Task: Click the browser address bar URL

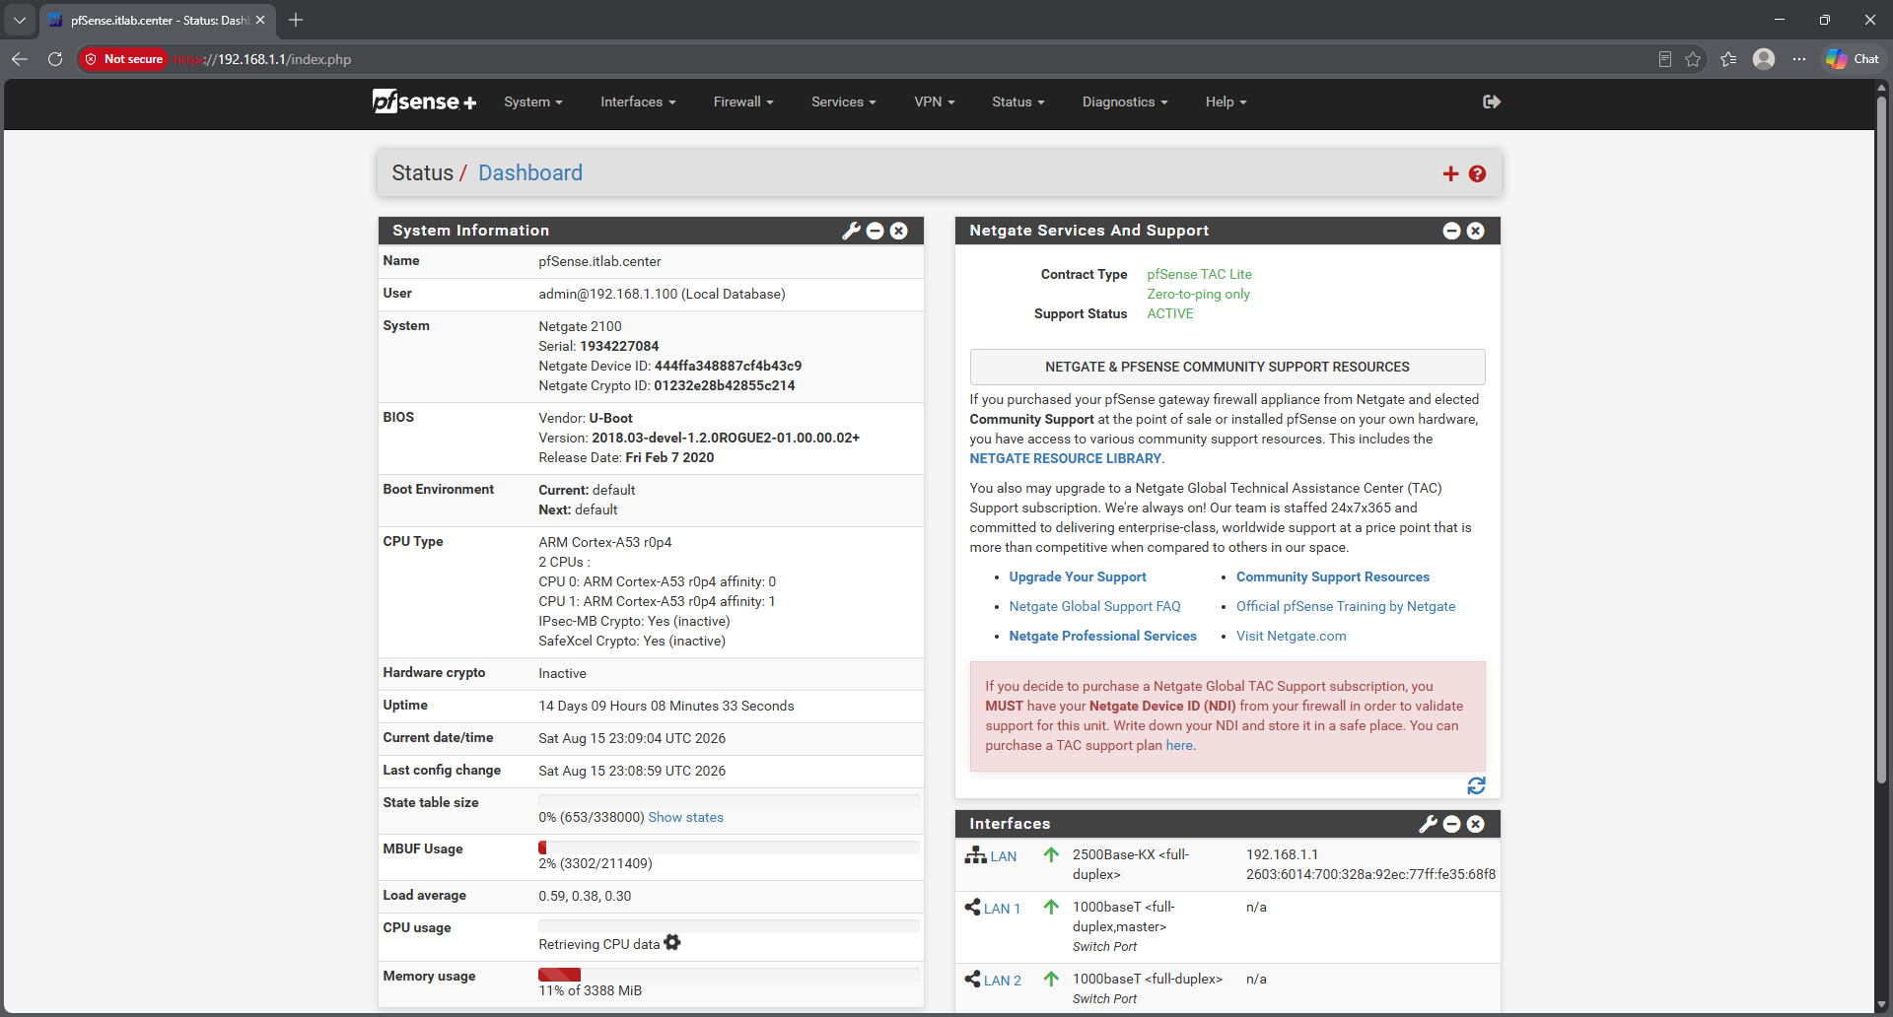Action: coord(262,59)
